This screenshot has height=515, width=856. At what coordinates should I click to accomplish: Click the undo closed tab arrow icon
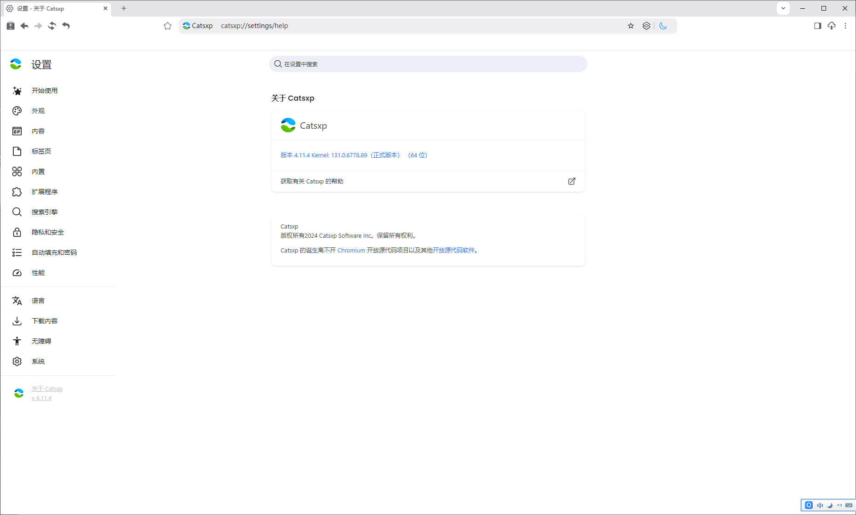(66, 26)
